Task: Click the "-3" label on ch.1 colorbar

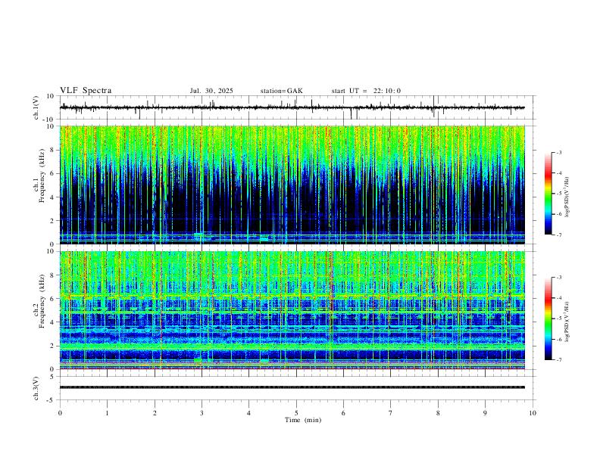Action: 559,152
